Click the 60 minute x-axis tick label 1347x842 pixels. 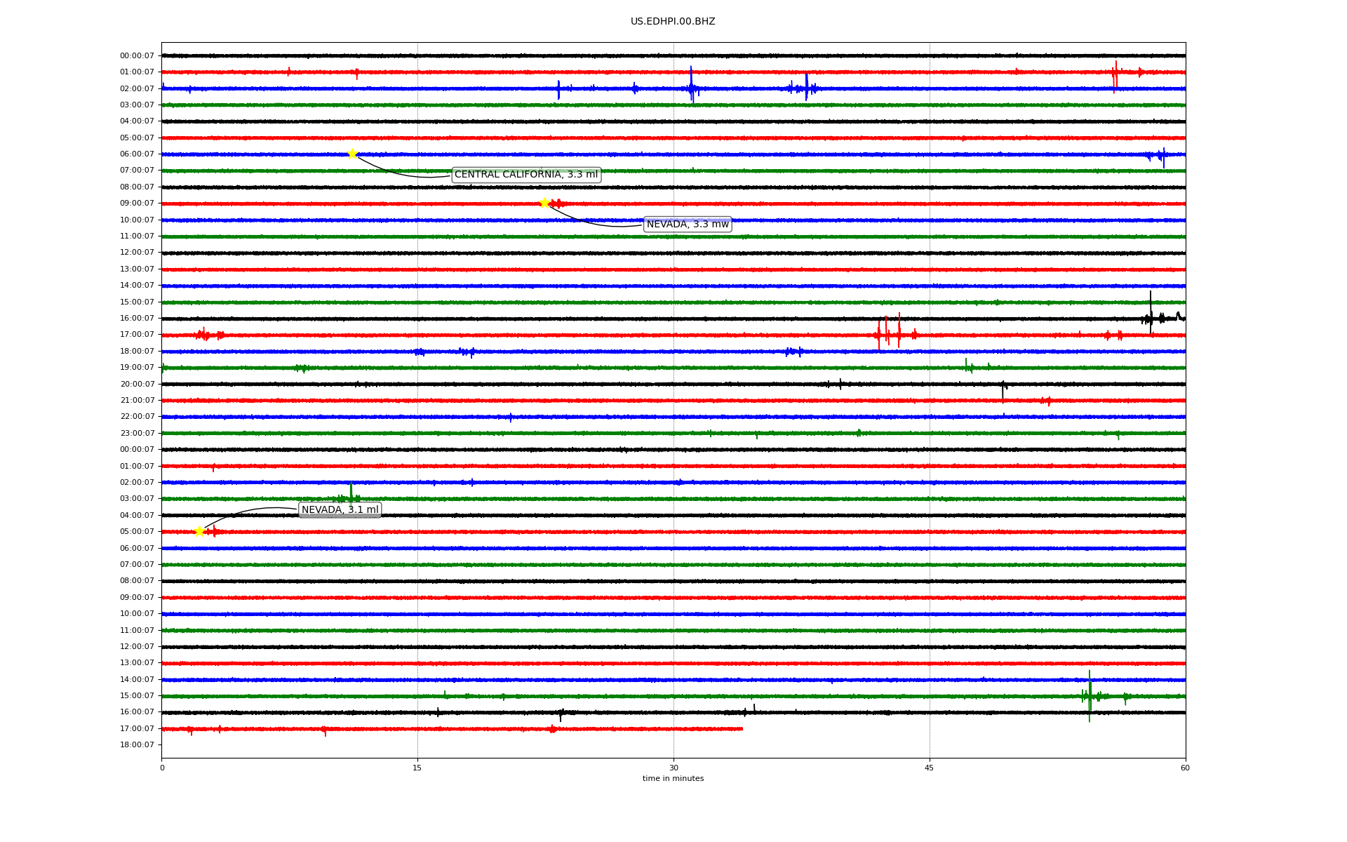[x=1185, y=768]
